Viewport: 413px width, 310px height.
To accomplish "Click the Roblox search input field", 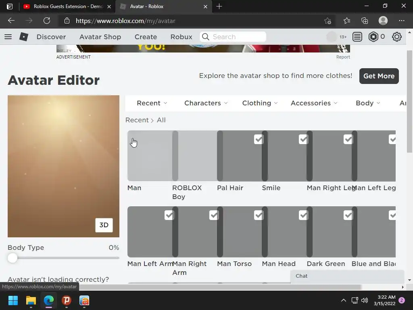I will [x=233, y=37].
